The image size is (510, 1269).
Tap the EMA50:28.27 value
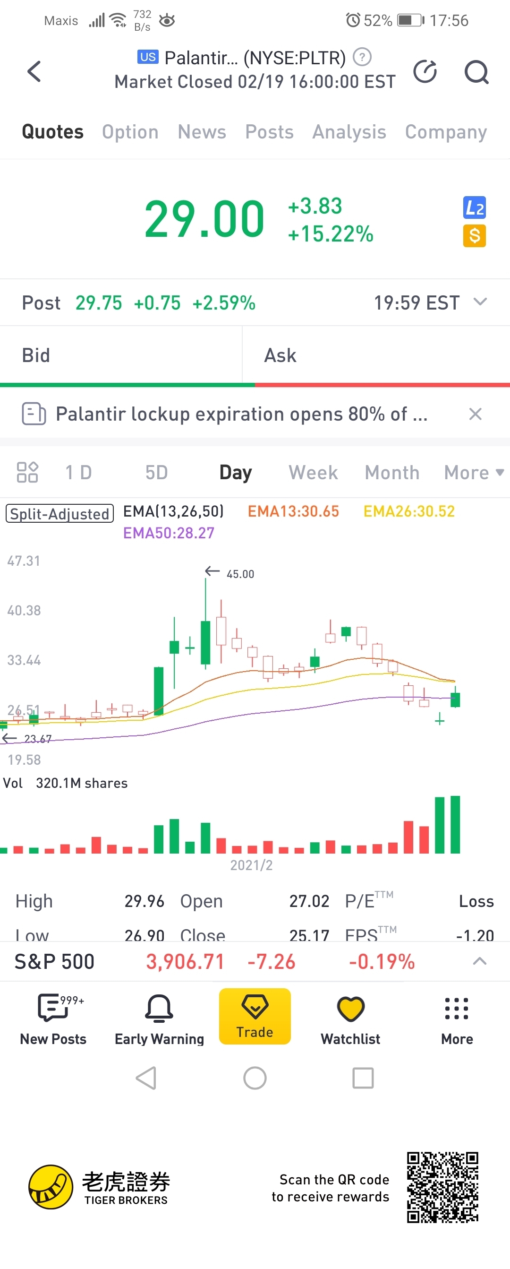(169, 533)
